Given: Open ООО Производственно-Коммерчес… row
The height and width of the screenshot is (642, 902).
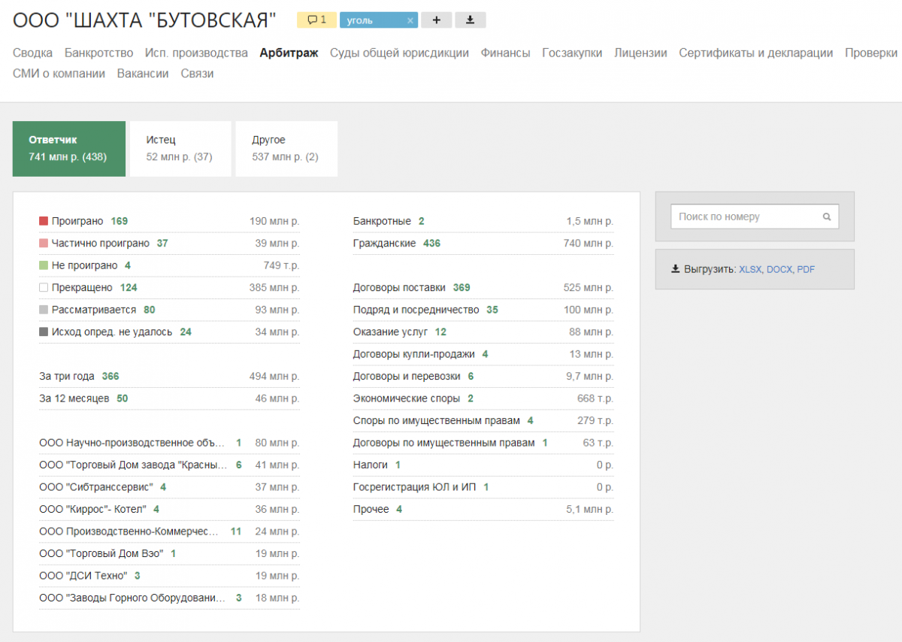Looking at the screenshot, I should 169,531.
